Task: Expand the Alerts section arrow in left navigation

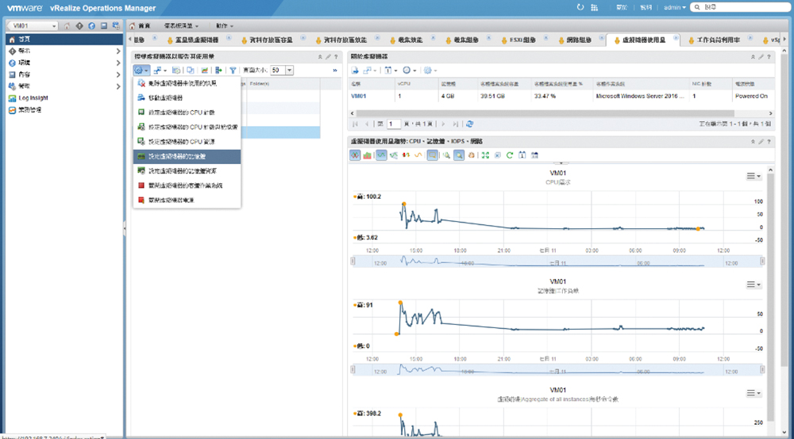Action: pyautogui.click(x=118, y=51)
